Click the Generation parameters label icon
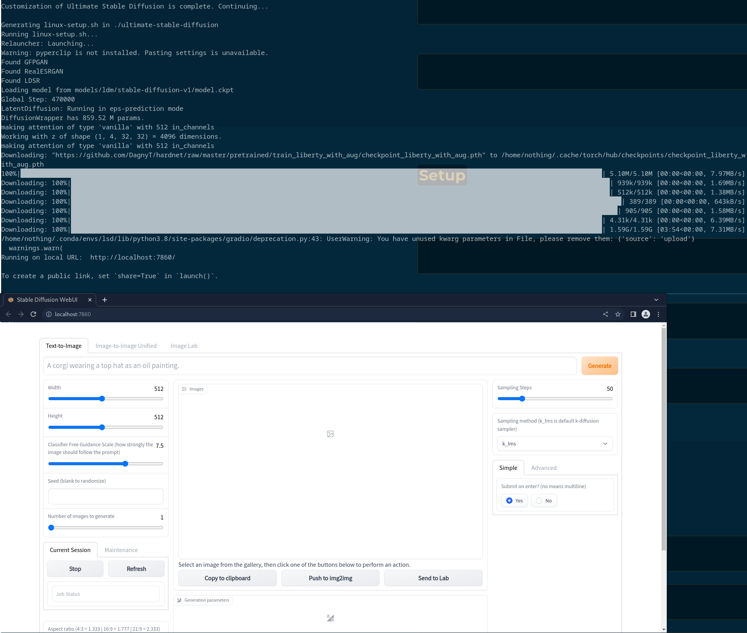Viewport: 747px width, 633px height. tap(179, 600)
